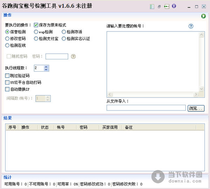Image resolution: width=210 pixels, height=189 pixels.
Task: Open help for account input format
Action: [x=191, y=26]
